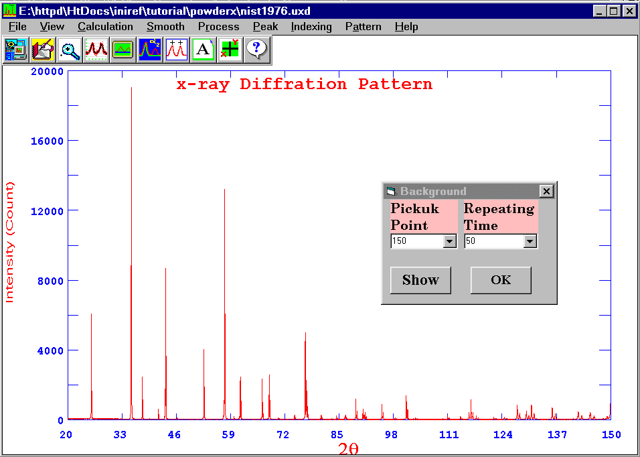This screenshot has height=457, width=640.
Task: Open the Calculation menu
Action: click(105, 27)
